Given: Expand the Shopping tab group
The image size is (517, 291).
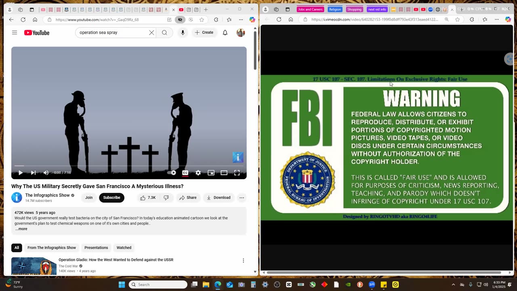Looking at the screenshot, I should (x=354, y=9).
